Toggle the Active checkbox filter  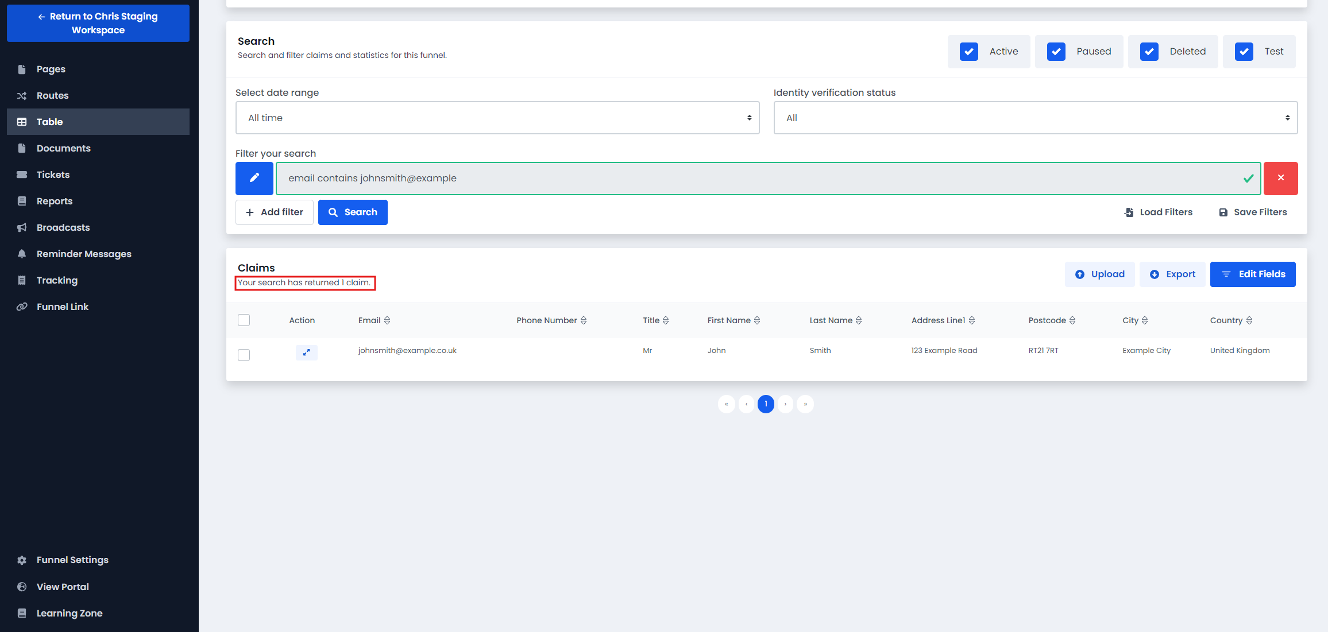coord(970,51)
